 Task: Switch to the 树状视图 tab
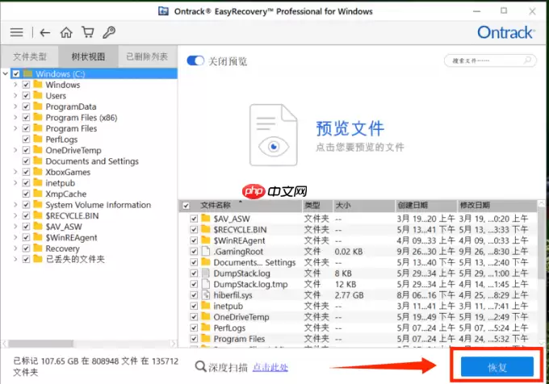pos(88,56)
